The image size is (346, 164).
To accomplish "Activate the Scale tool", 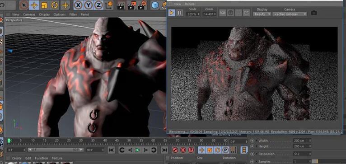I will (x=44, y=5).
